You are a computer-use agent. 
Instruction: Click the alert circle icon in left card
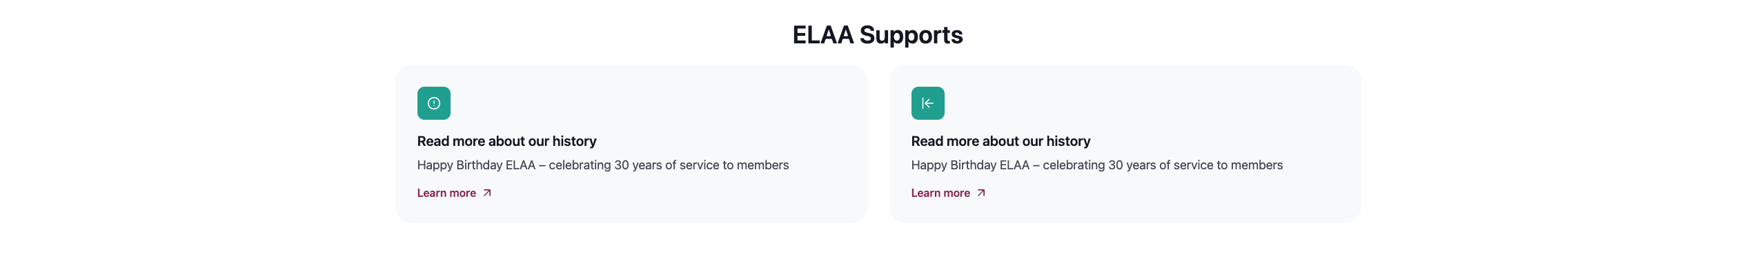pos(434,103)
